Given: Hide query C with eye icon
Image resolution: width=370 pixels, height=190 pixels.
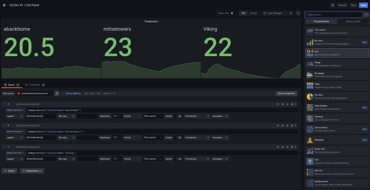Looking at the screenshot, I should click(287, 147).
